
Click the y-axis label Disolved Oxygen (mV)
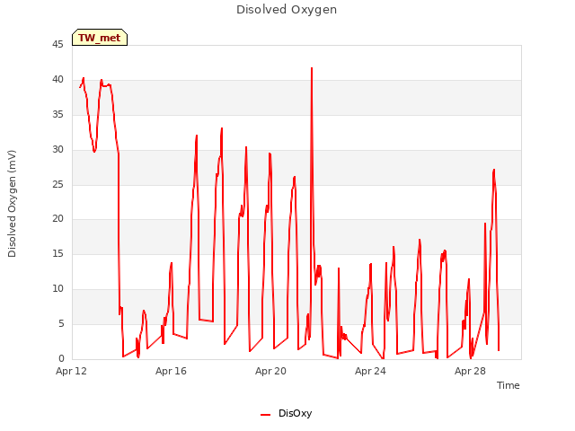tap(12, 204)
